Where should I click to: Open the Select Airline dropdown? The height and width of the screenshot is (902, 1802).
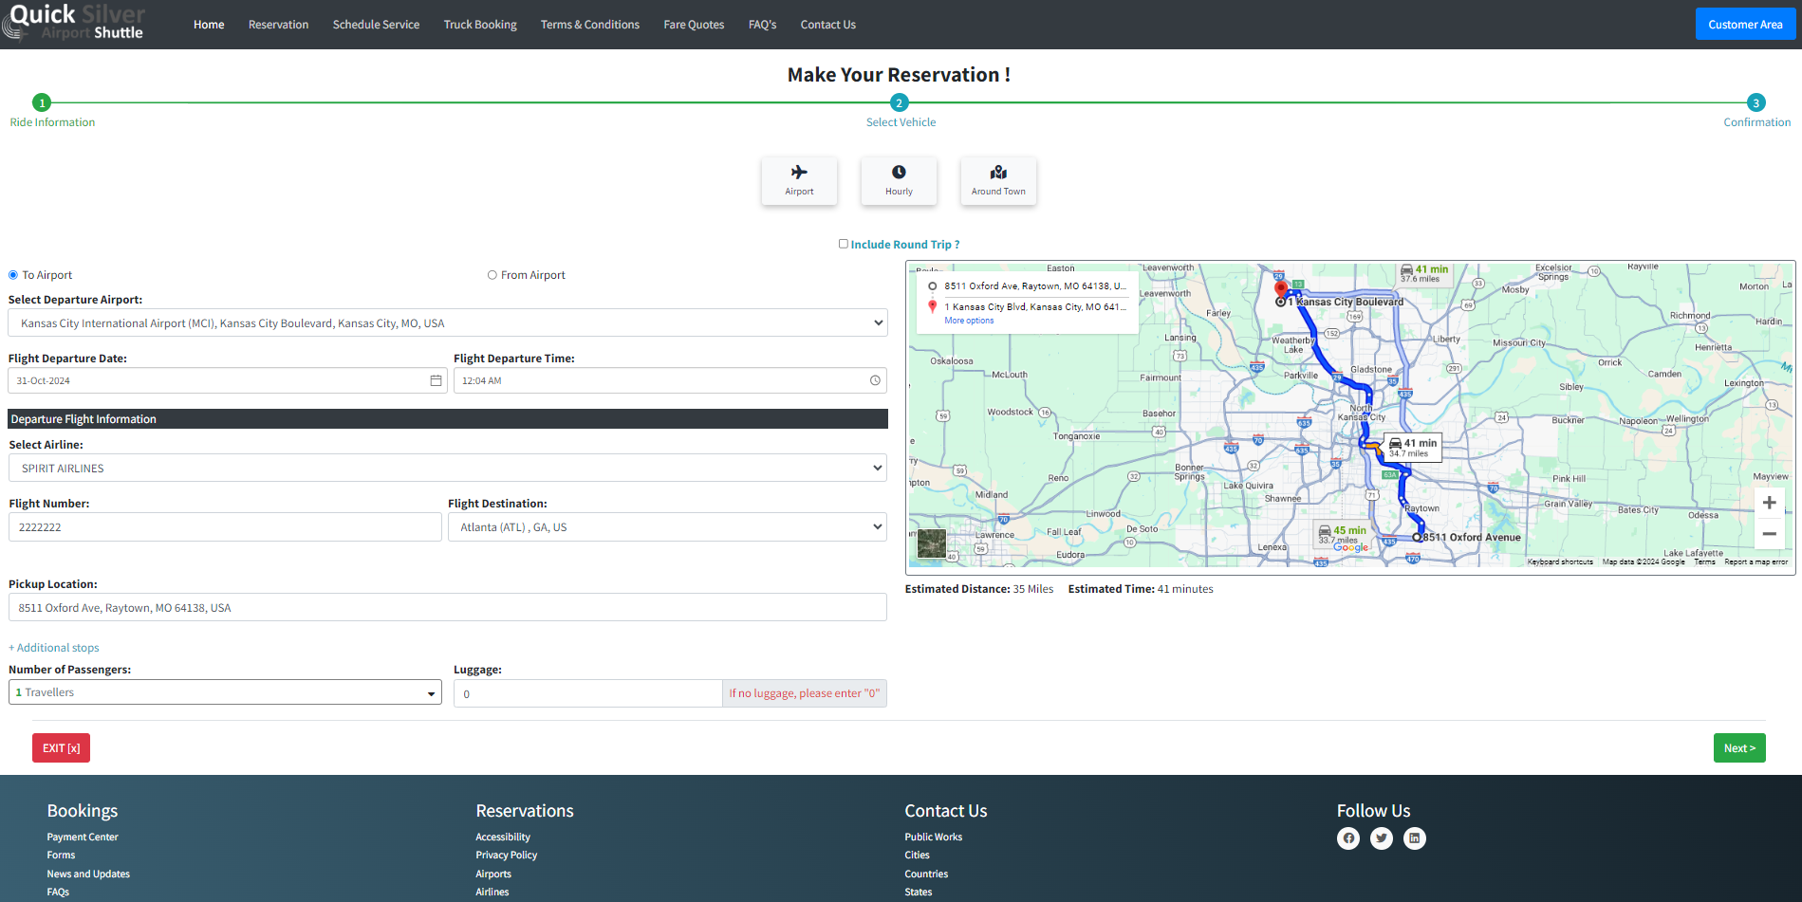point(448,469)
